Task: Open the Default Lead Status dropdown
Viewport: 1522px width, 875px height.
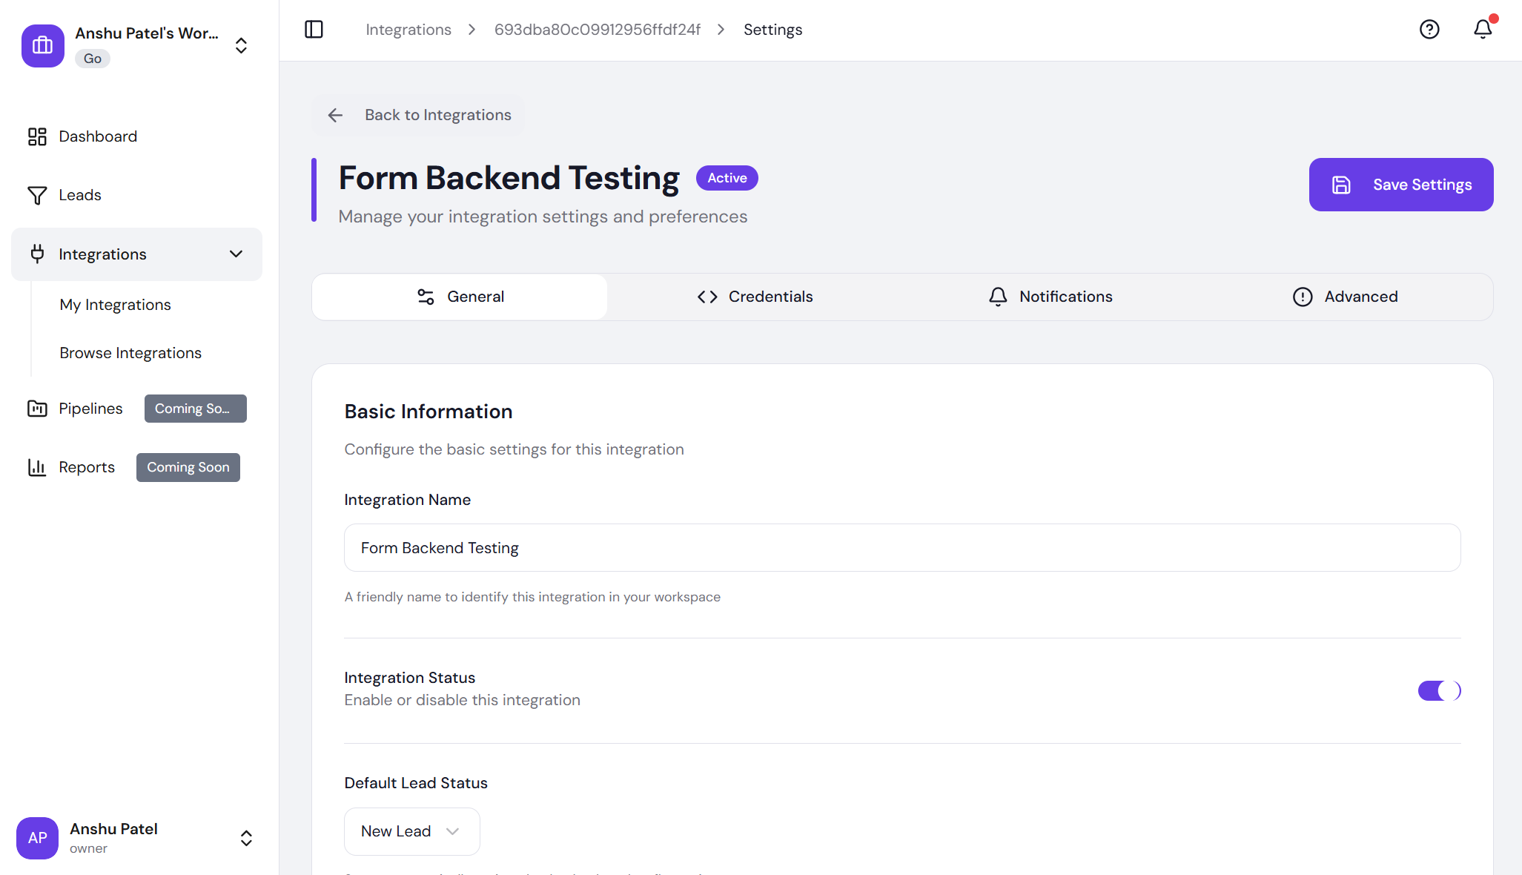Action: point(411,831)
